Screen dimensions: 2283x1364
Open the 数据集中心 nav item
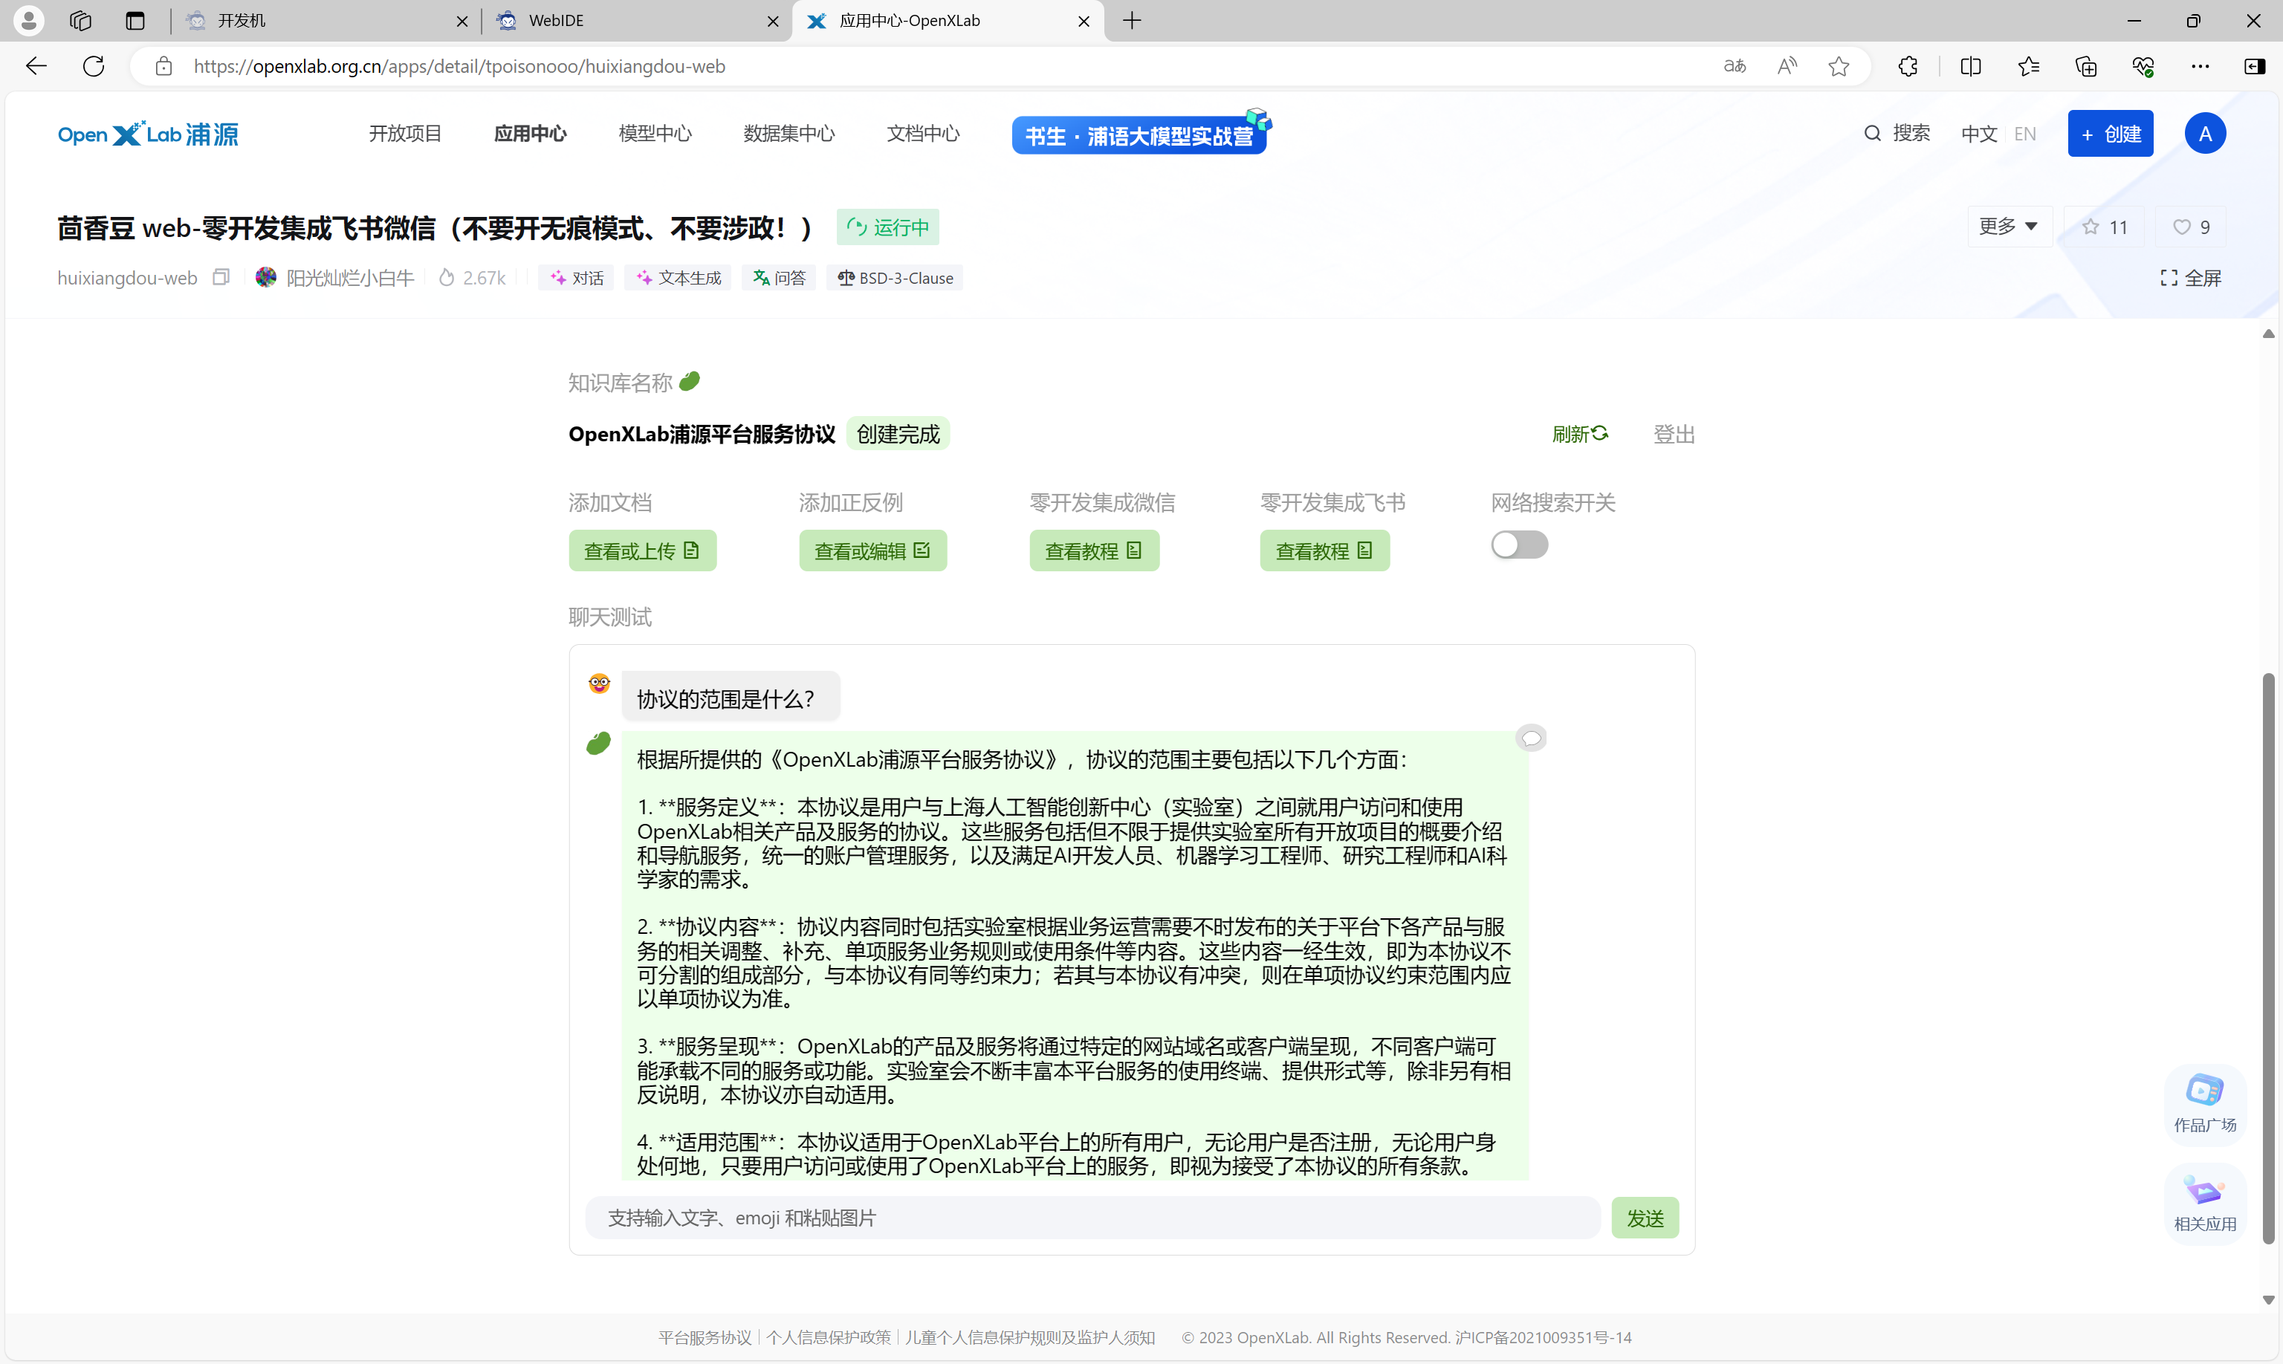click(789, 134)
